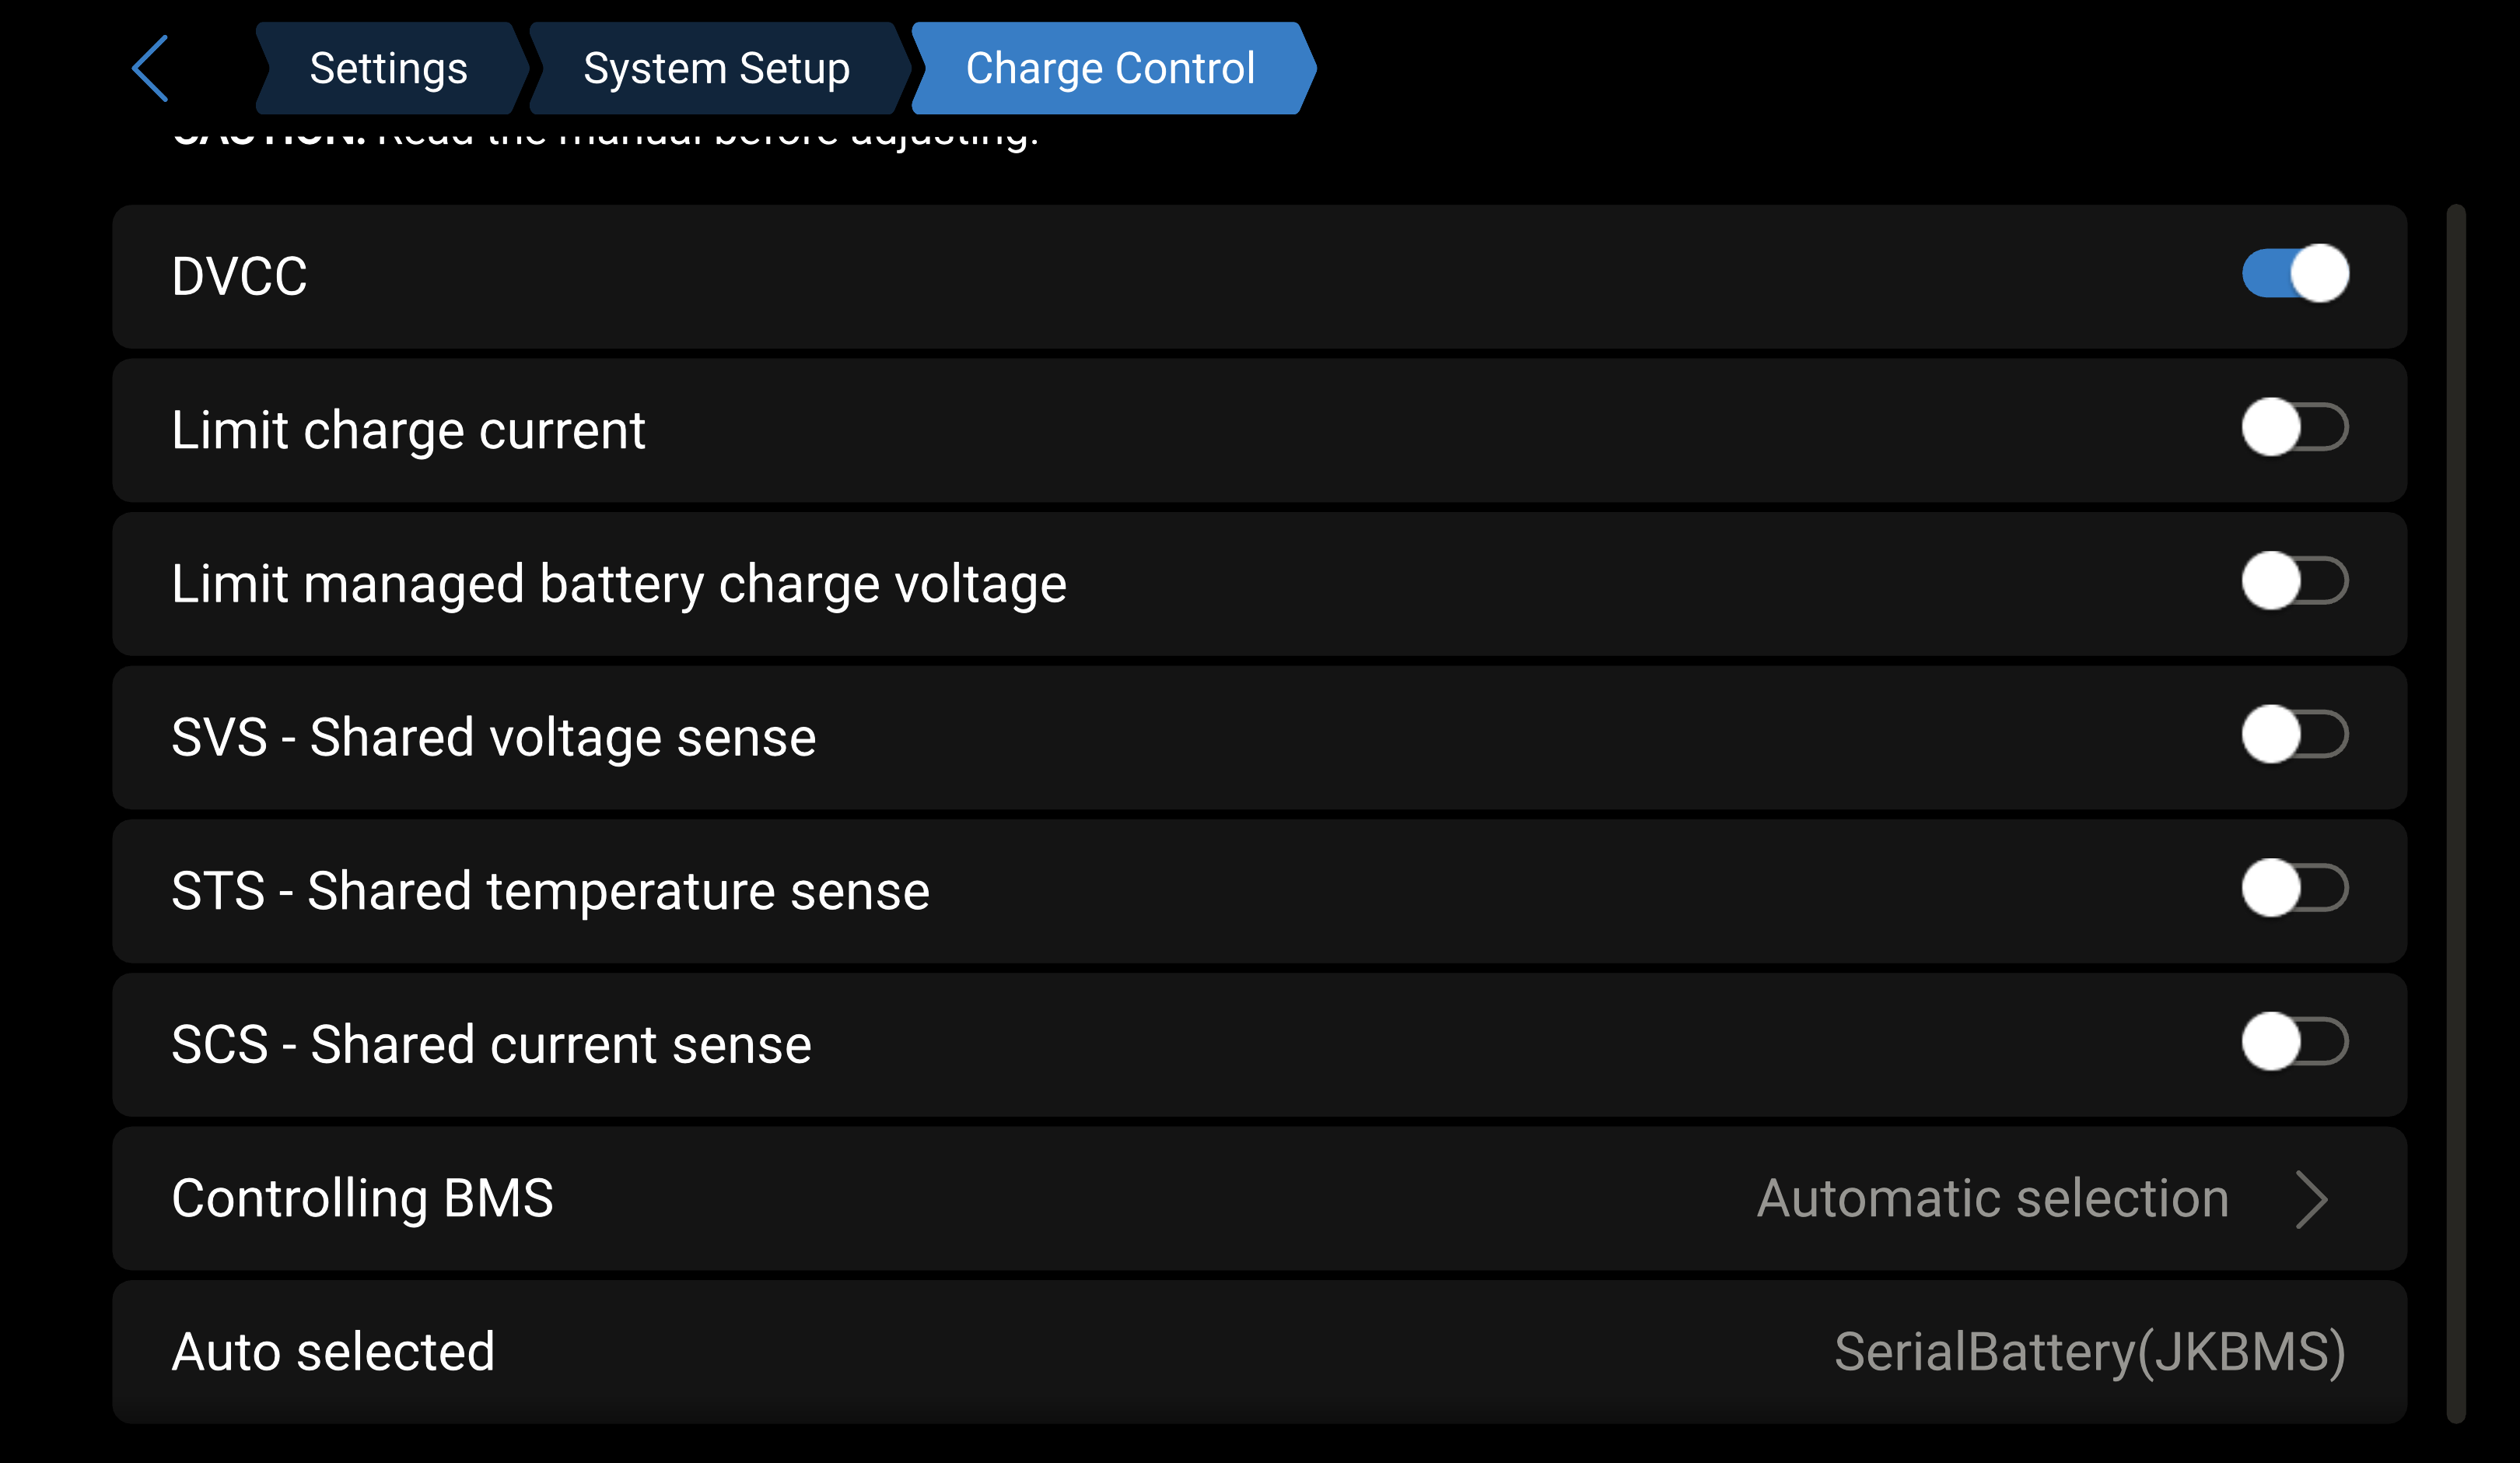Screen dimensions: 2520x1463
Task: Click the partially hidden caution text
Action: click(x=606, y=135)
